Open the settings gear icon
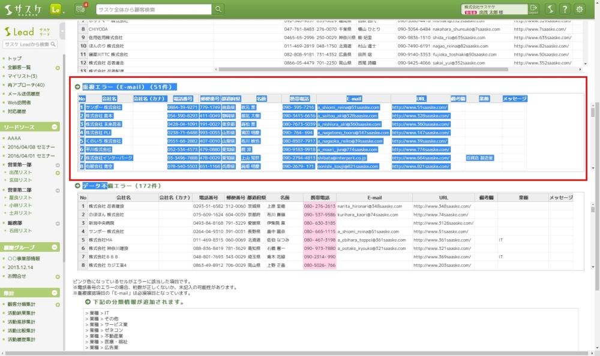600x356 pixels. 580,9
